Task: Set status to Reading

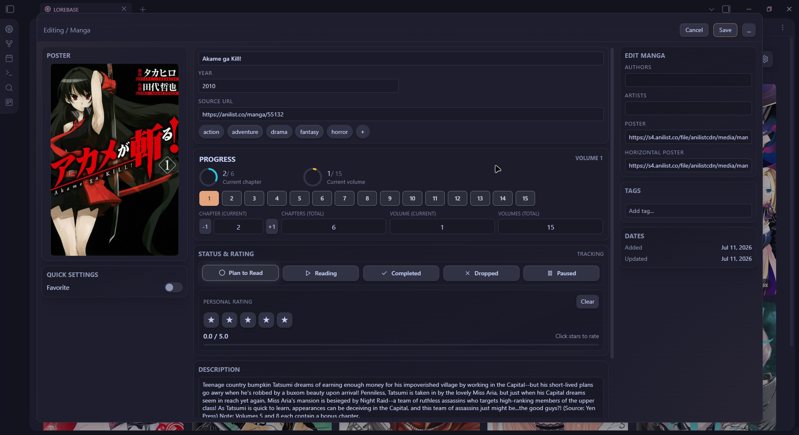Action: click(321, 273)
